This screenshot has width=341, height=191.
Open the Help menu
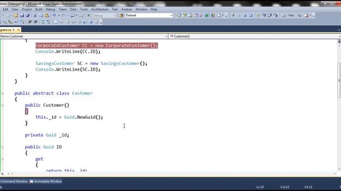pyautogui.click(x=154, y=10)
